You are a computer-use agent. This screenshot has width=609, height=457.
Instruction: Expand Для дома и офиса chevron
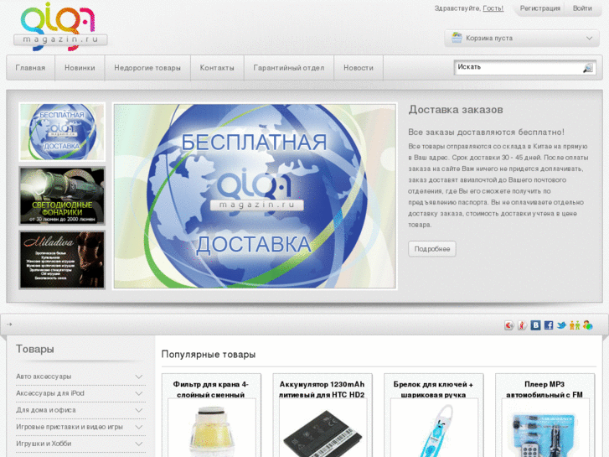click(139, 410)
